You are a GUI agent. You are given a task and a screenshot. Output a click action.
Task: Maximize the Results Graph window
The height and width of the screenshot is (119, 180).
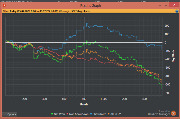(166, 5)
